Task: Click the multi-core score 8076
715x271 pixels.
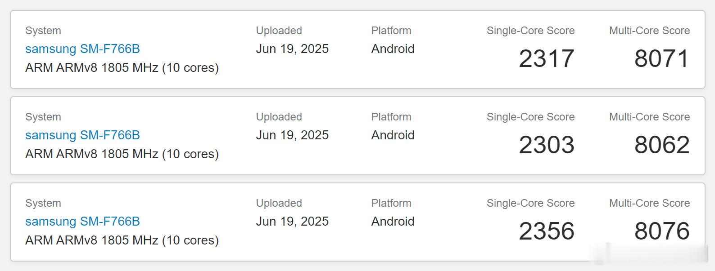Action: click(662, 231)
